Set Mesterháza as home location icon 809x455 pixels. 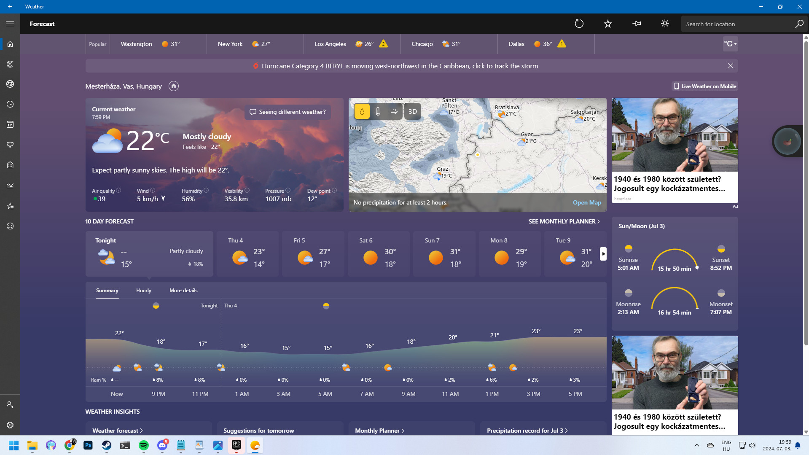[174, 86]
